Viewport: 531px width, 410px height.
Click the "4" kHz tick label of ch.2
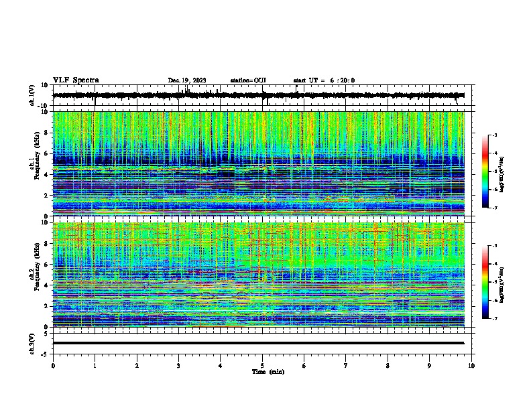[x=46, y=285]
